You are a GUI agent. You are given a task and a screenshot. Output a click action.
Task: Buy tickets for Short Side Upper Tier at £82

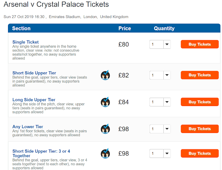point(199,75)
